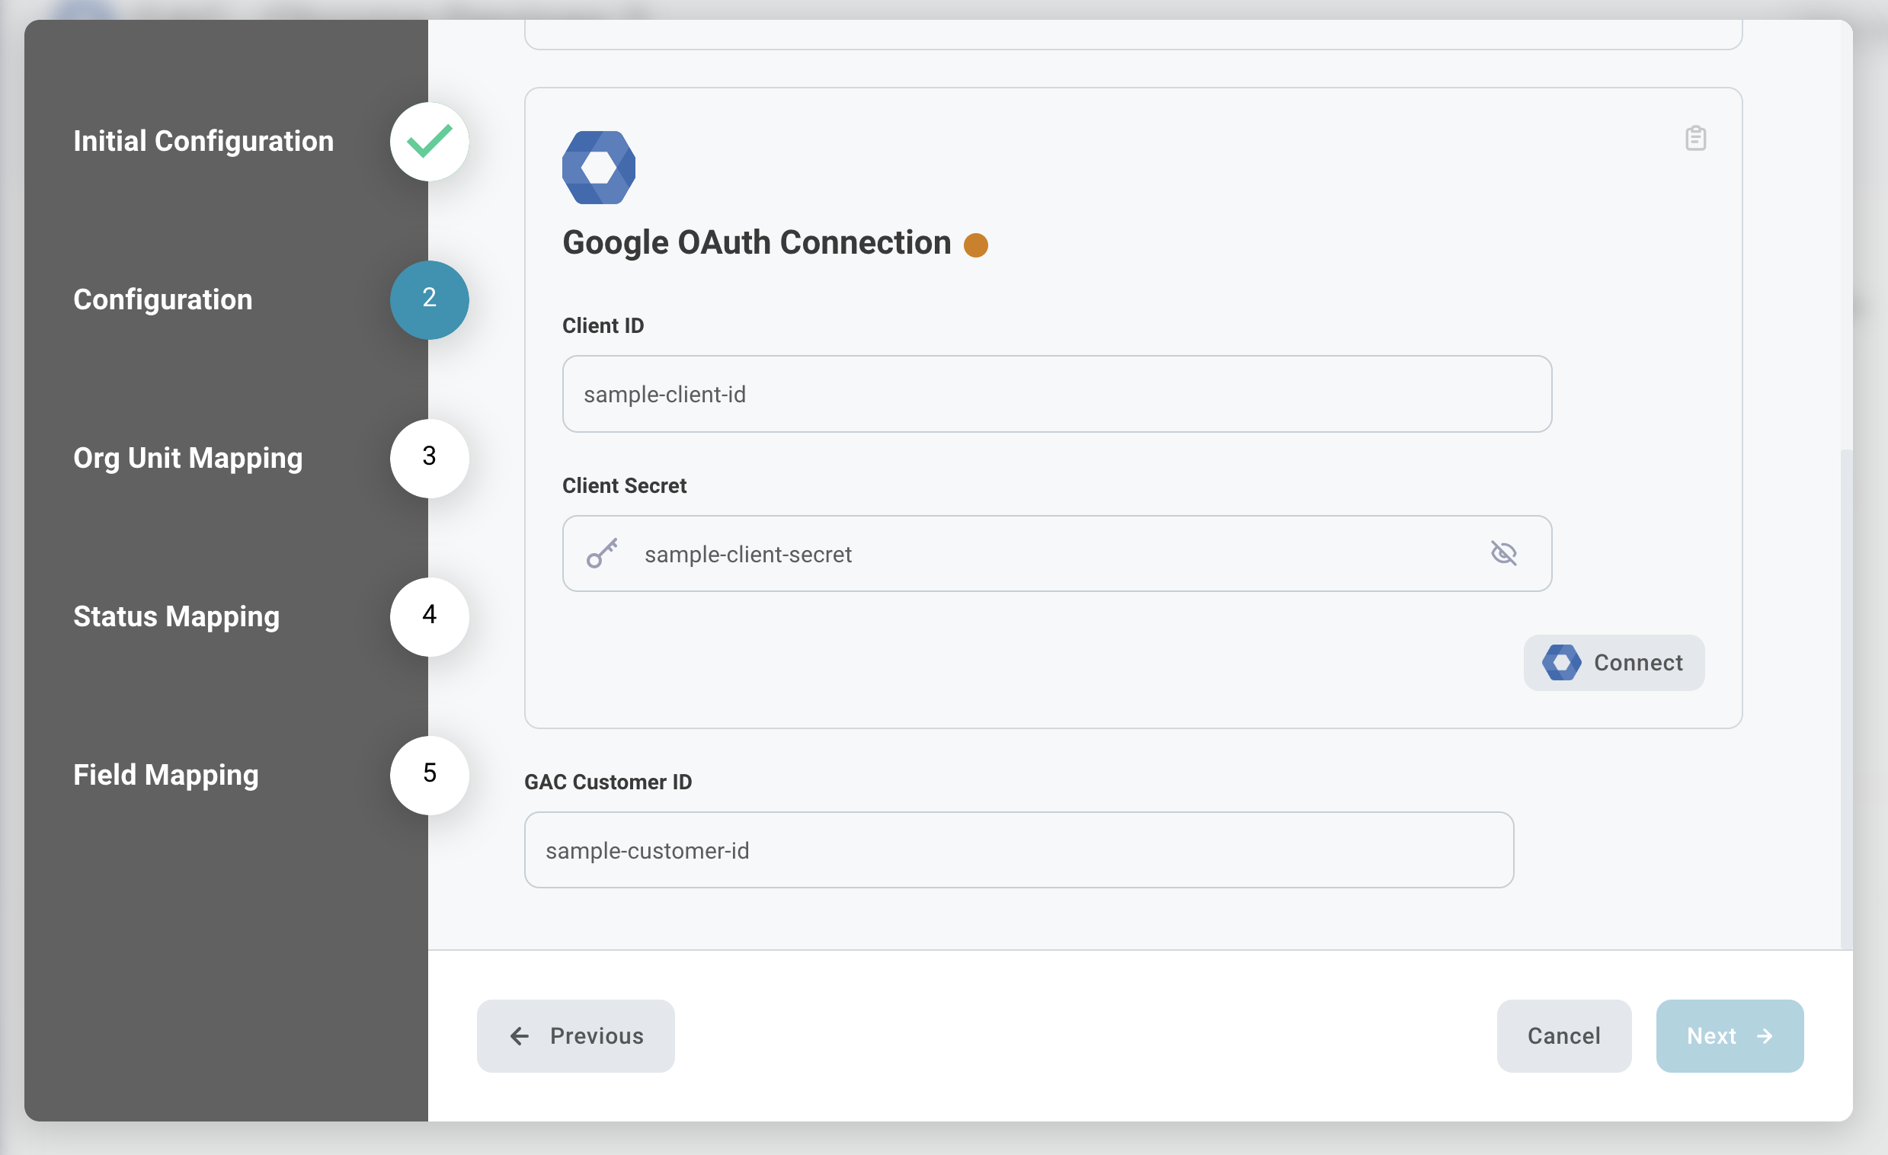Go to the Org Unit Mapping step

187,459
